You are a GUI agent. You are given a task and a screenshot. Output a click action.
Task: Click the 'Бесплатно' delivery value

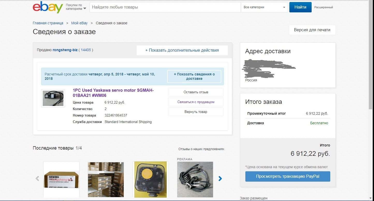[x=319, y=123]
